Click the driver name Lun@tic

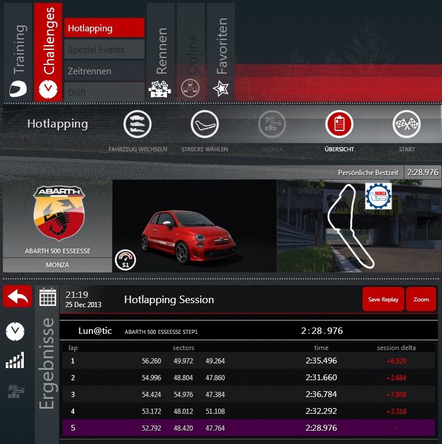[95, 331]
